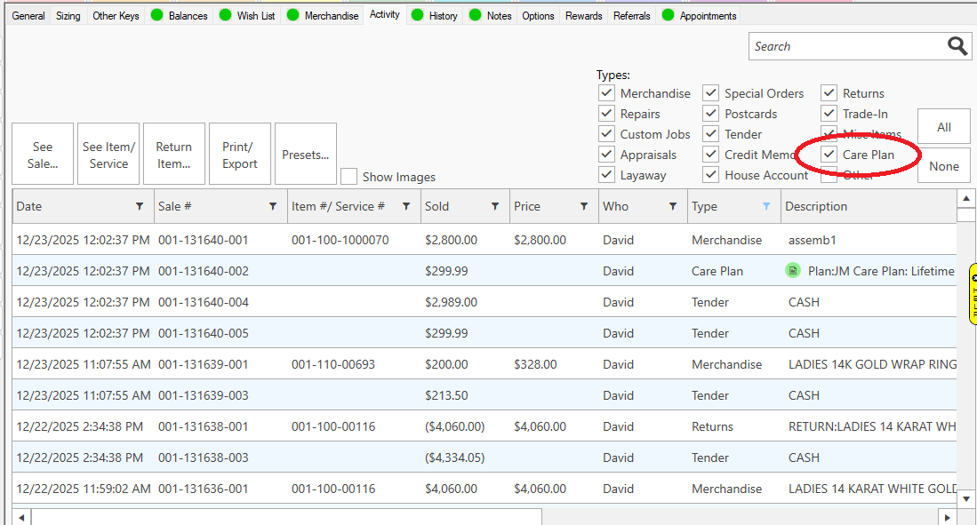Viewport: 977px width, 525px height.
Task: Open the Date column filter icon
Action: 140,206
